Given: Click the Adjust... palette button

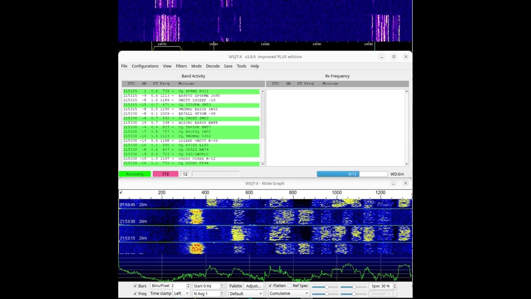Looking at the screenshot, I should pos(253,286).
